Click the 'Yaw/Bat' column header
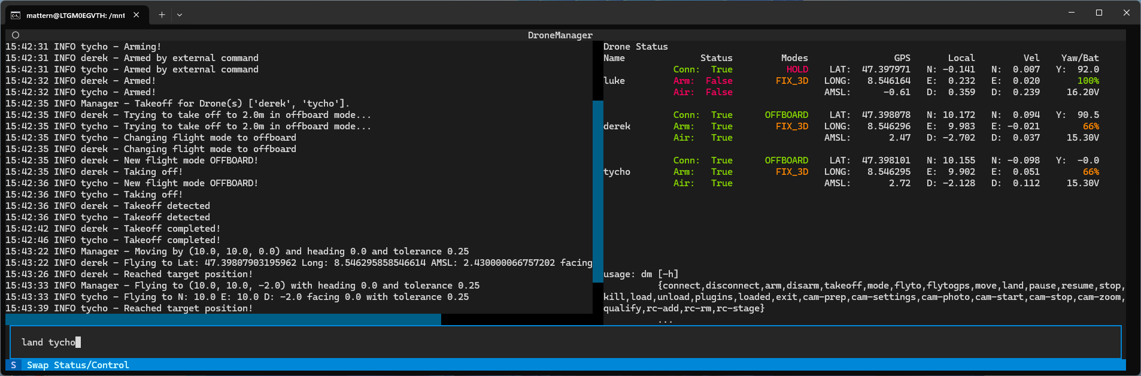This screenshot has height=376, width=1141. coord(1080,58)
